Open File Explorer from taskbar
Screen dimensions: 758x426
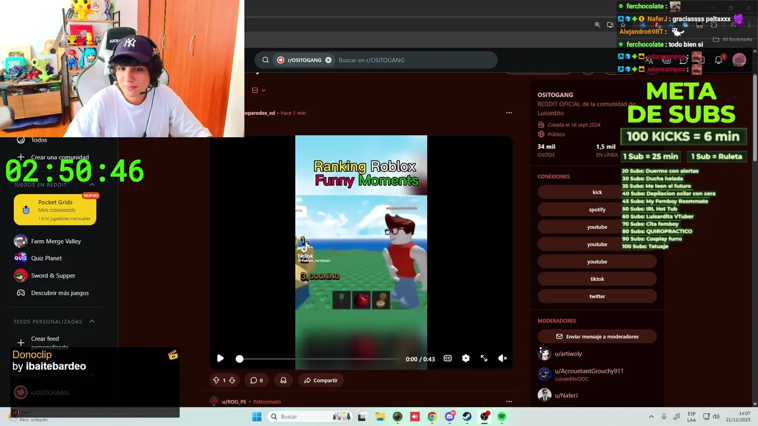(380, 417)
